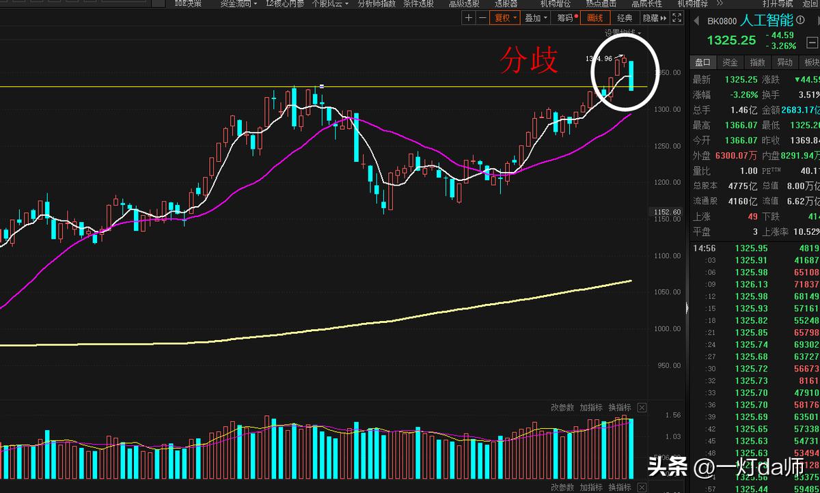The height and width of the screenshot is (493, 820).
Task: Select the 板块 tab
Action: pos(810,62)
